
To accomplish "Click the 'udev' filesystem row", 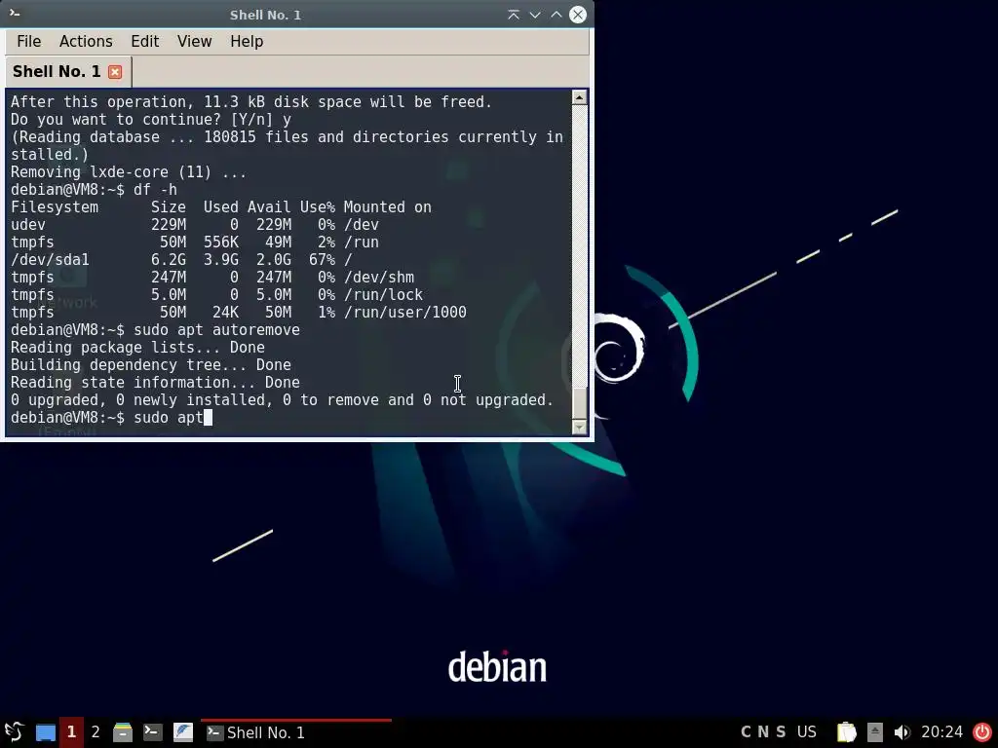I will (x=195, y=225).
